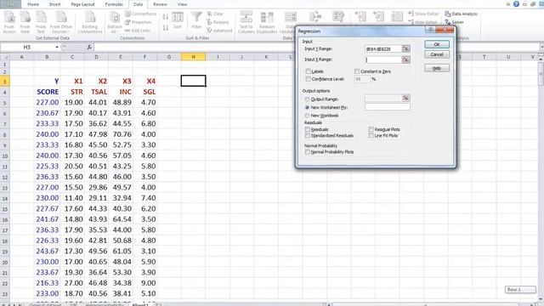Check Standardized Residuals option
Image resolution: width=544 pixels, height=306 pixels.
pos(308,135)
